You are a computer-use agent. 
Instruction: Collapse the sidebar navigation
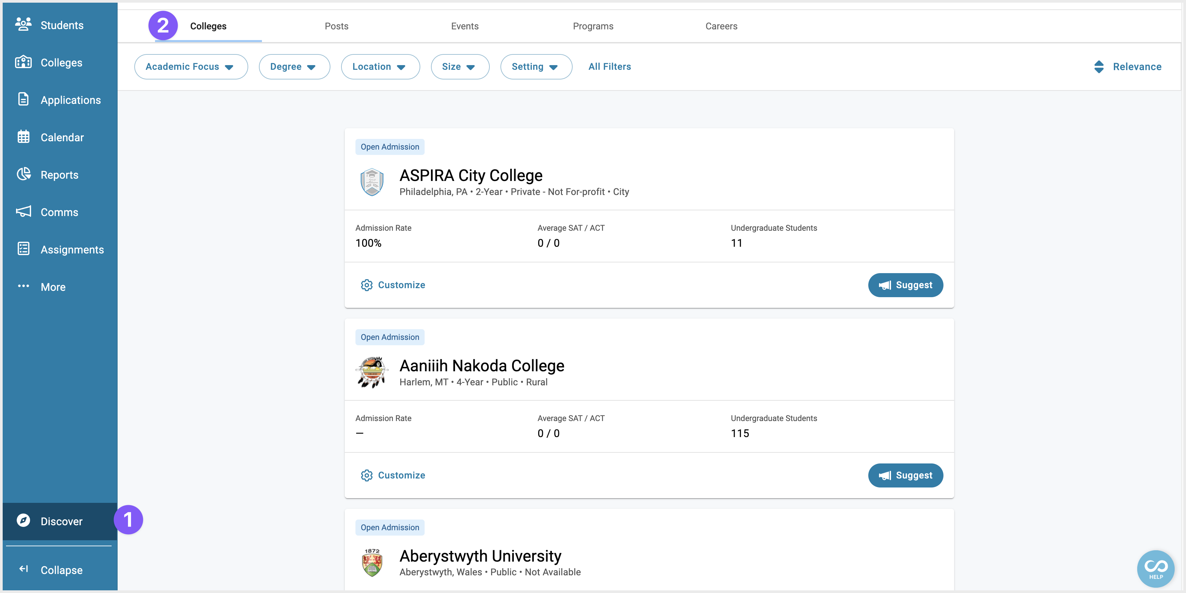pos(60,570)
